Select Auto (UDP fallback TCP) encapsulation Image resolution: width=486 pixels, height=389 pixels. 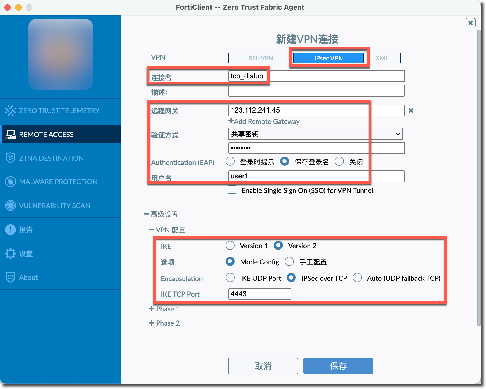coord(357,278)
